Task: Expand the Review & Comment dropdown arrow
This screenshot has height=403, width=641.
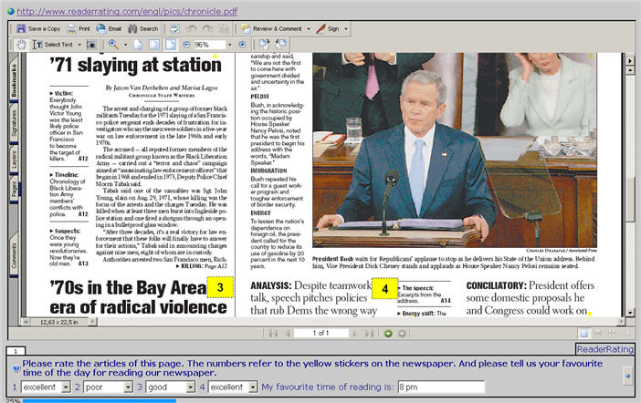Action: tap(309, 29)
